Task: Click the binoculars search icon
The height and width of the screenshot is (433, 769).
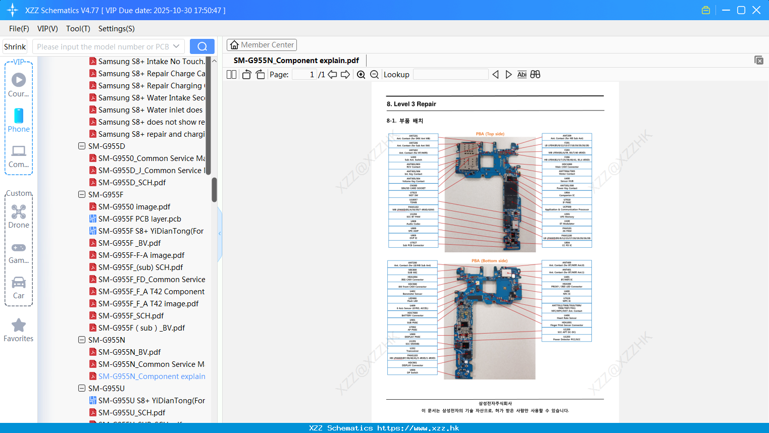Action: point(535,74)
